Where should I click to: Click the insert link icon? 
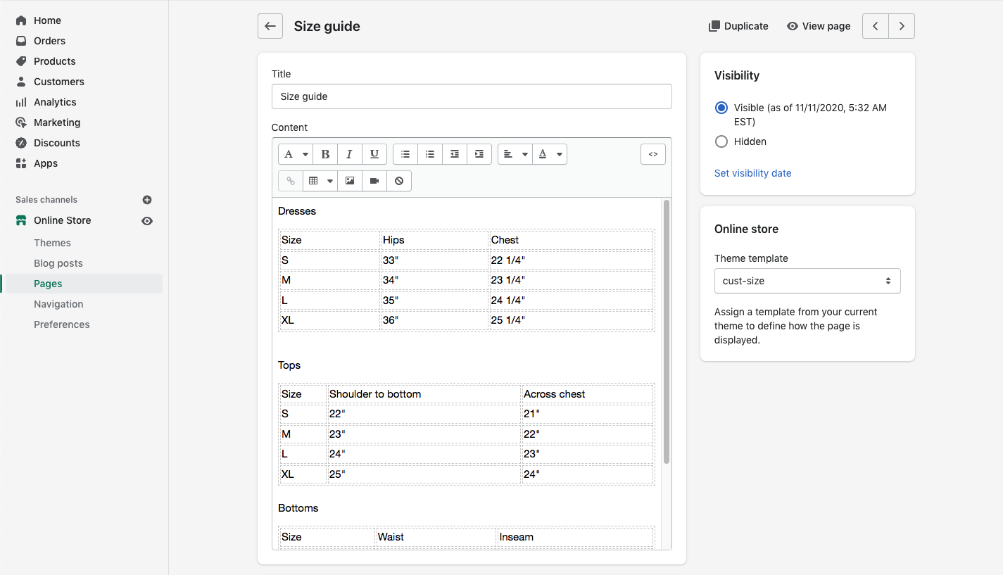291,181
